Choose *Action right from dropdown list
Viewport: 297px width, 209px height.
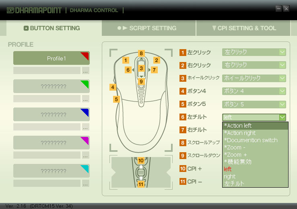click(x=255, y=133)
